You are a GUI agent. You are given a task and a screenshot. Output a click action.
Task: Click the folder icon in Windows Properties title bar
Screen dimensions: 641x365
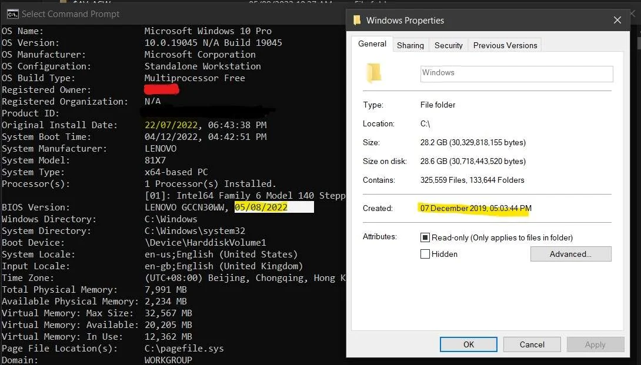coord(357,20)
